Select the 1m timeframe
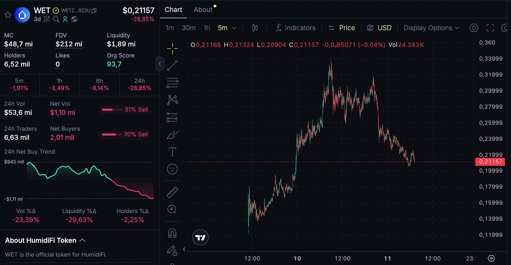Image resolution: width=511 pixels, height=265 pixels. (x=170, y=28)
